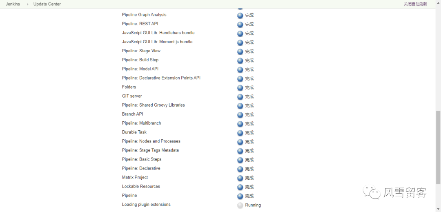Click status ball for the Pipeline row
Viewport: 441px width, 212px height.
click(x=240, y=196)
